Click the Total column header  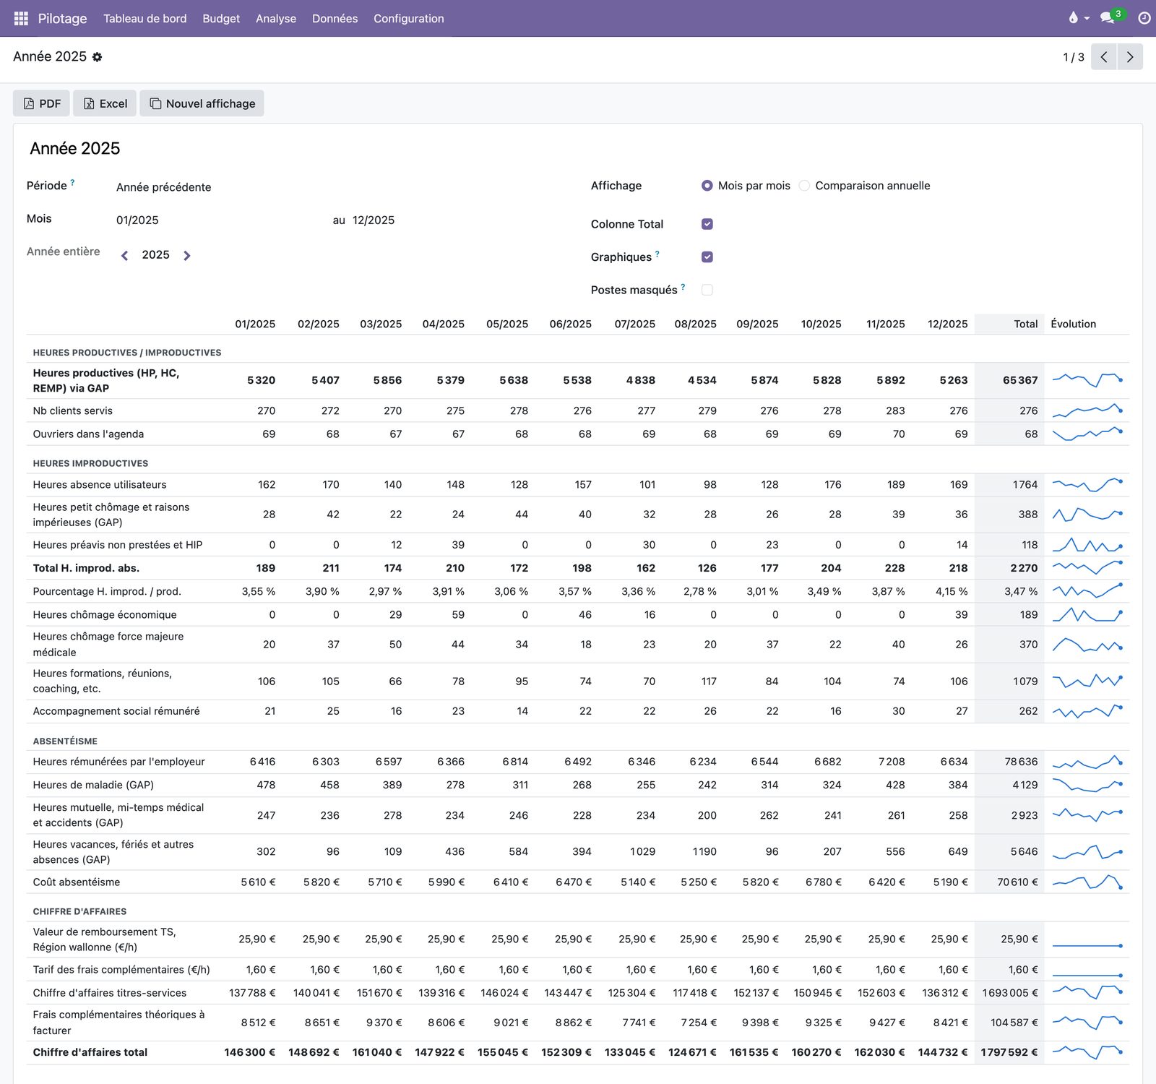(x=1025, y=324)
